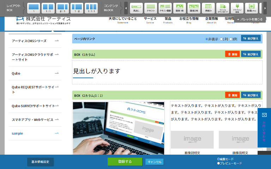
Task: Click the 見出しが入ります heading field
Action: [97, 71]
